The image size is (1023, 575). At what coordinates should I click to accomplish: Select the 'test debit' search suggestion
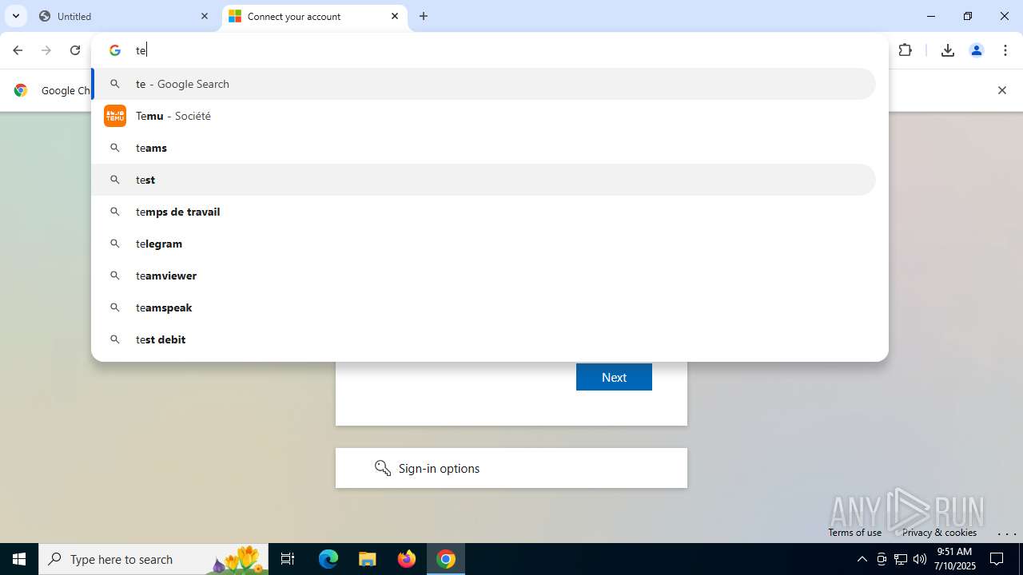(x=484, y=339)
